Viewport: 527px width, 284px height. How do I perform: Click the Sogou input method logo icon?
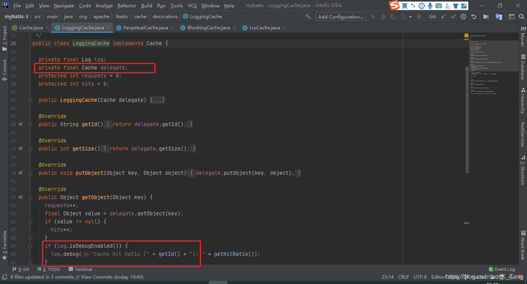coord(394,5)
